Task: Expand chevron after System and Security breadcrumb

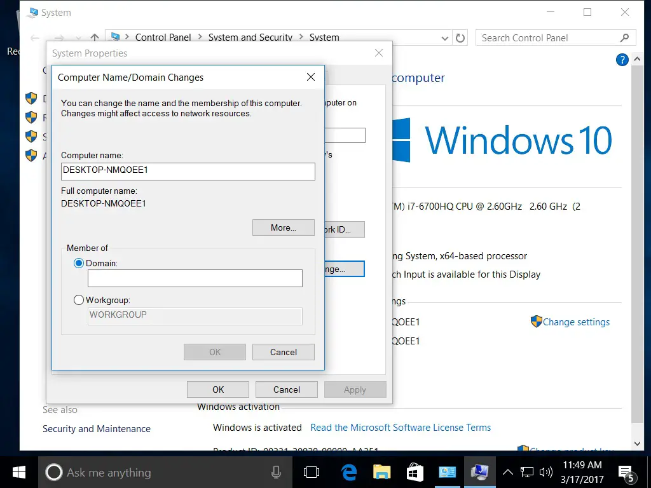Action: click(x=301, y=37)
